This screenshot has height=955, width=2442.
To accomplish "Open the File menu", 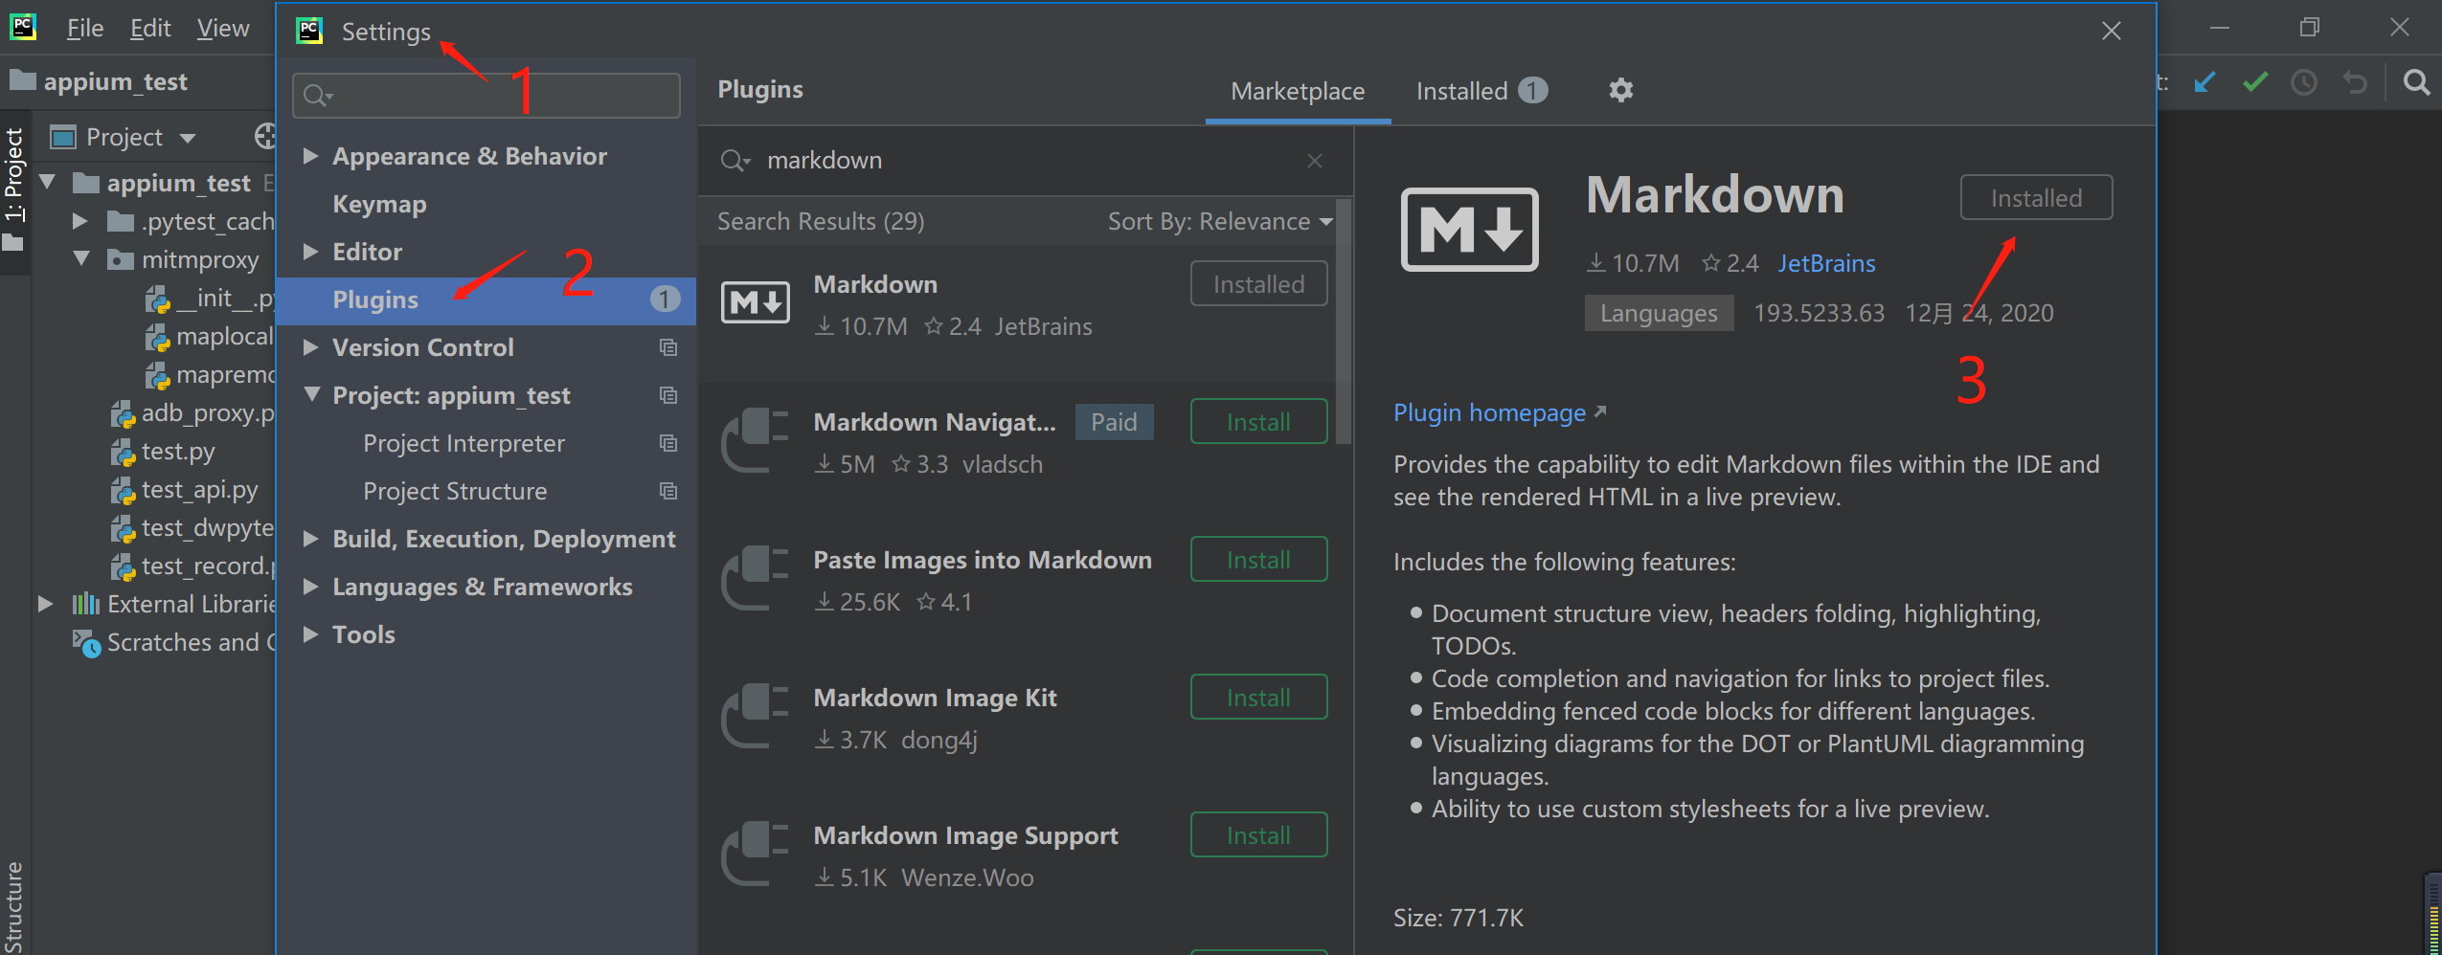I will (84, 29).
